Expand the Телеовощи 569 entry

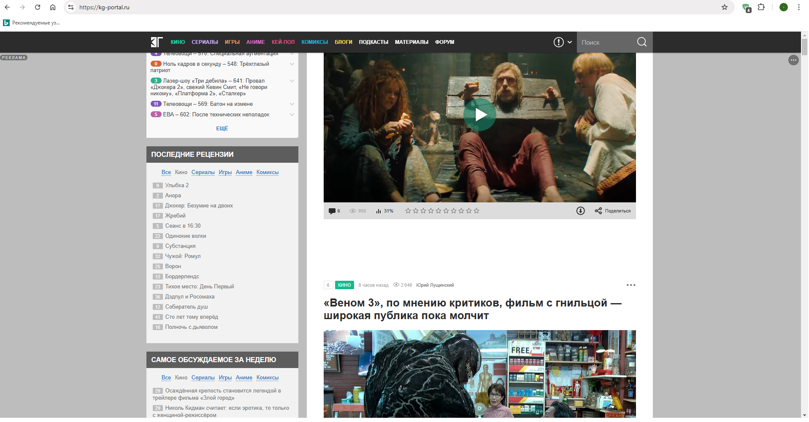[x=292, y=104]
